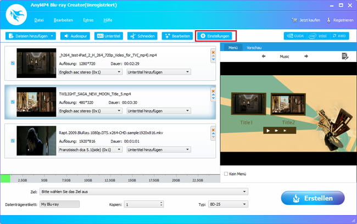
Task: Open the Datei menu
Action: [x=39, y=20]
